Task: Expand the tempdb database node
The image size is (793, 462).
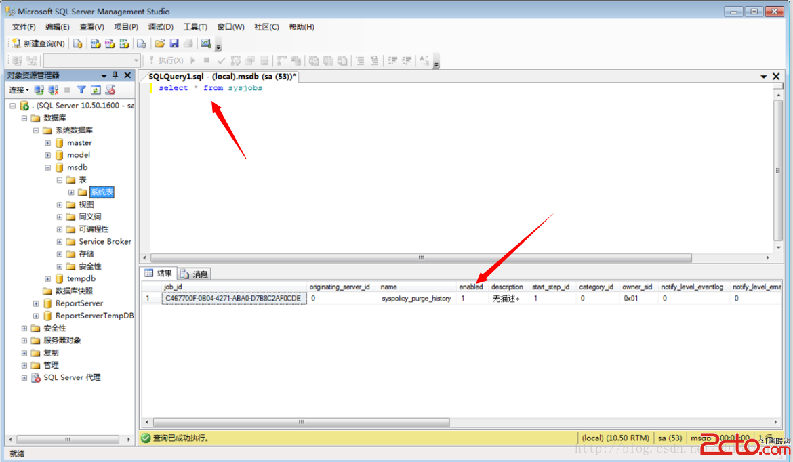Action: click(47, 278)
